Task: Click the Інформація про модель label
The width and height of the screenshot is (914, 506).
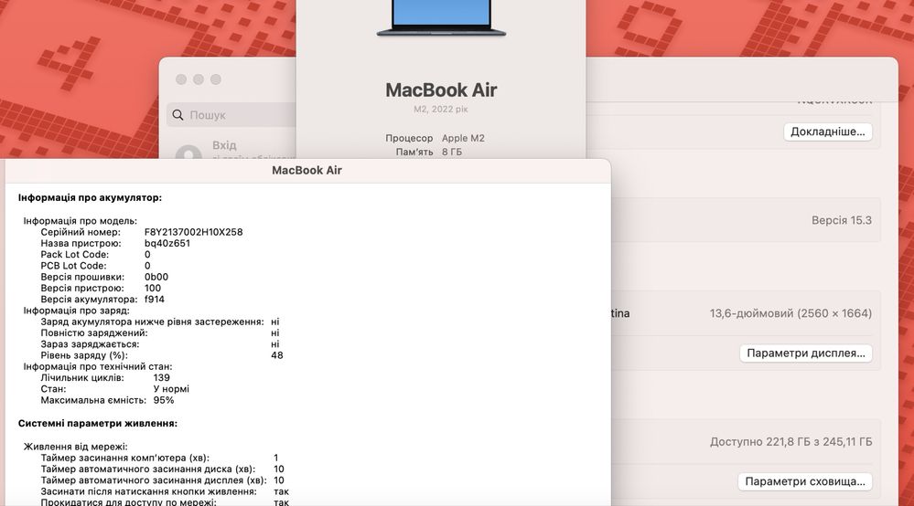Action: point(81,221)
